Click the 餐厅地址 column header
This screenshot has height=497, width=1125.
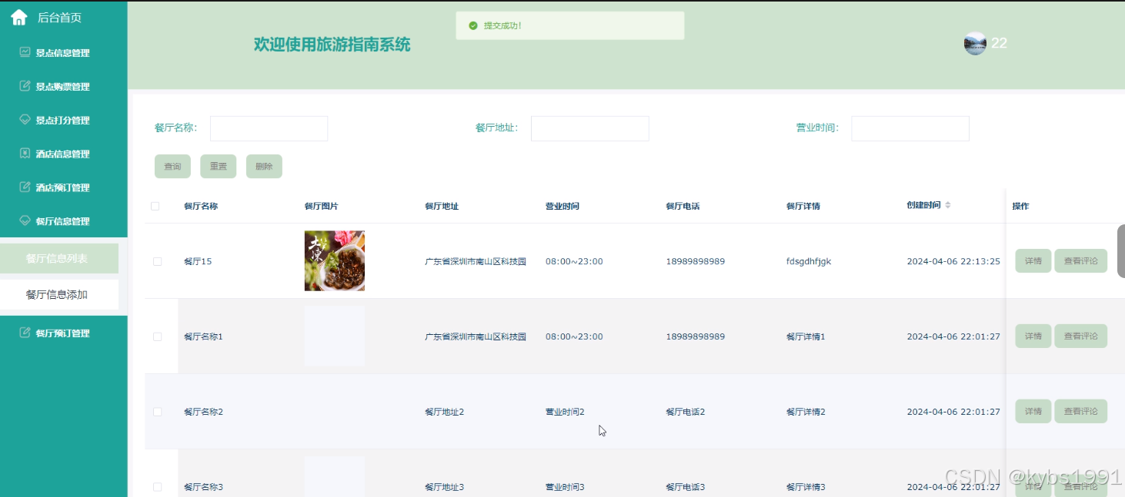click(442, 206)
